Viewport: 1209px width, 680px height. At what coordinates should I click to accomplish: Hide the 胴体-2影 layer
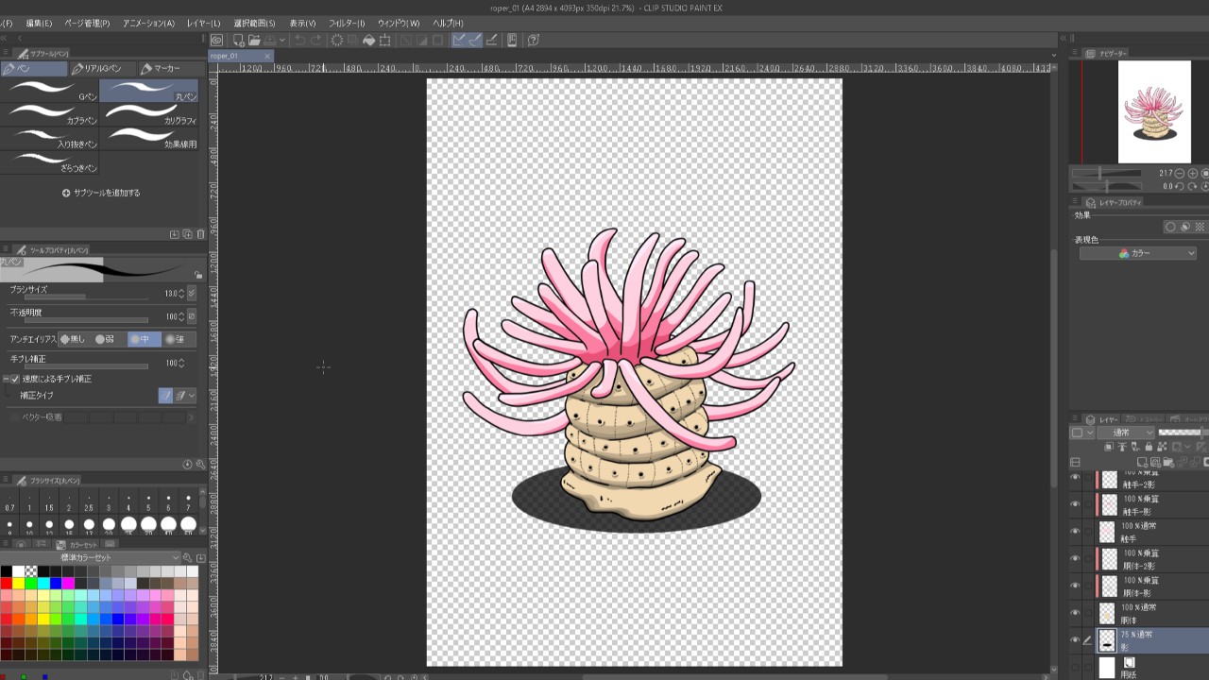[x=1075, y=559]
